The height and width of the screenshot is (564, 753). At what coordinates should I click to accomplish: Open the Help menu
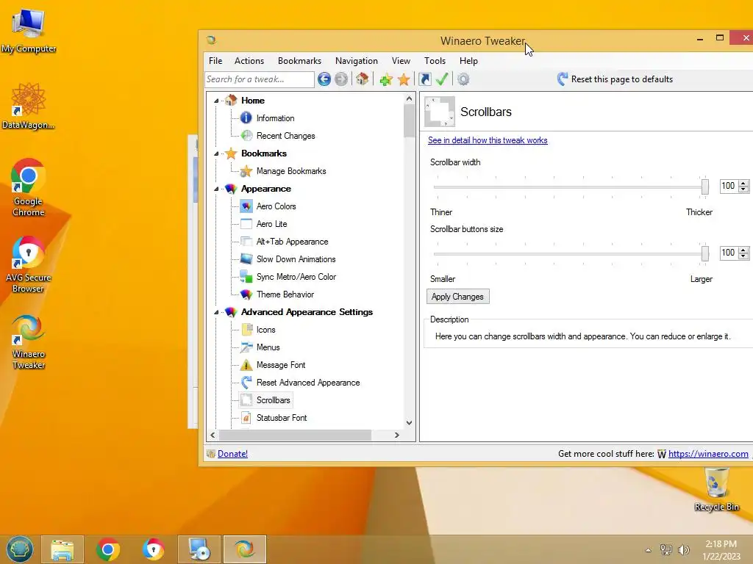[468, 61]
